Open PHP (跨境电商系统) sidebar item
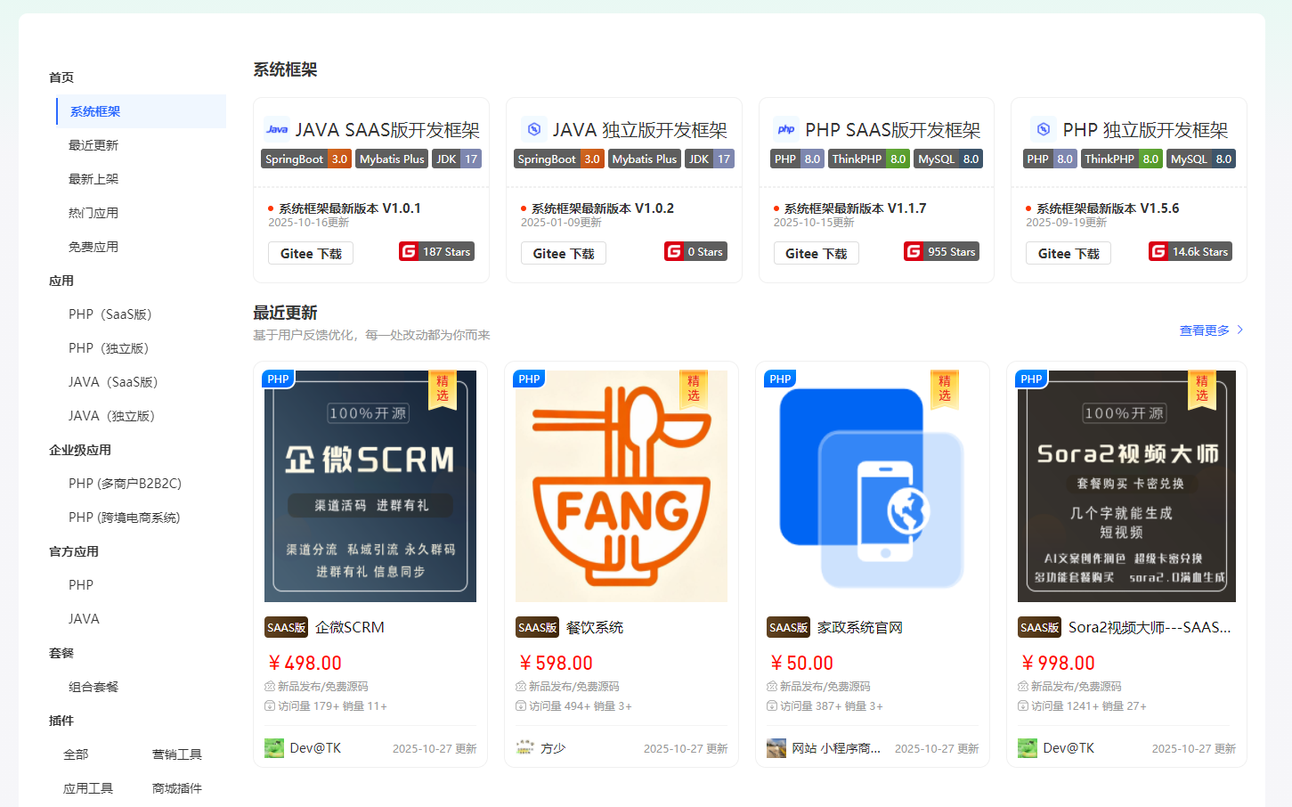This screenshot has height=807, width=1292. [x=125, y=518]
